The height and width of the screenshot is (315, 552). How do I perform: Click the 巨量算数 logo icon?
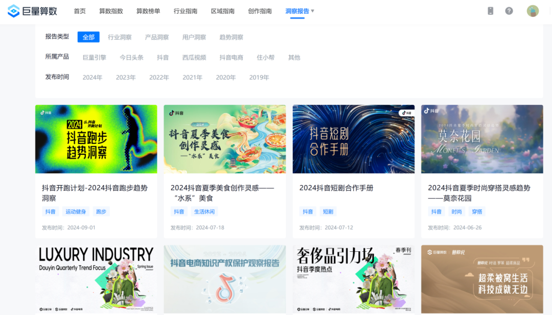13,11
